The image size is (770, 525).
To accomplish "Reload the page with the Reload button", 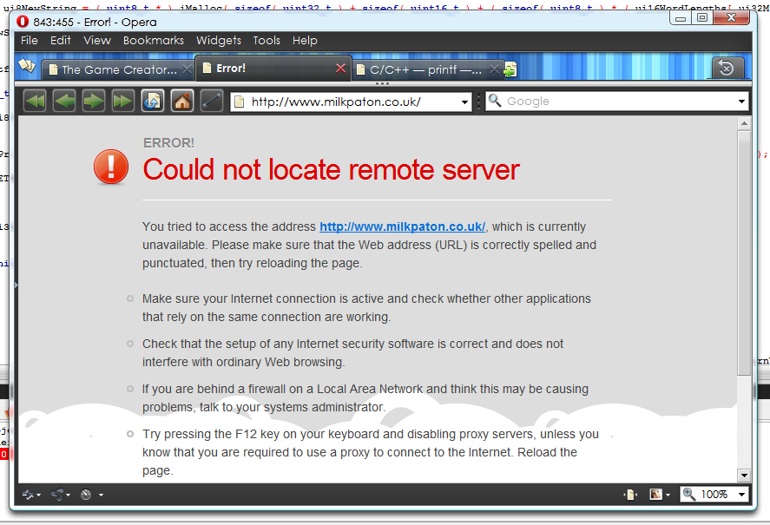I will (x=152, y=102).
